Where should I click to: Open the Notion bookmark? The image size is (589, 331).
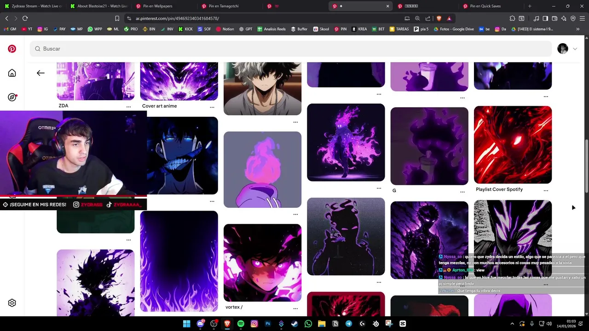225,29
